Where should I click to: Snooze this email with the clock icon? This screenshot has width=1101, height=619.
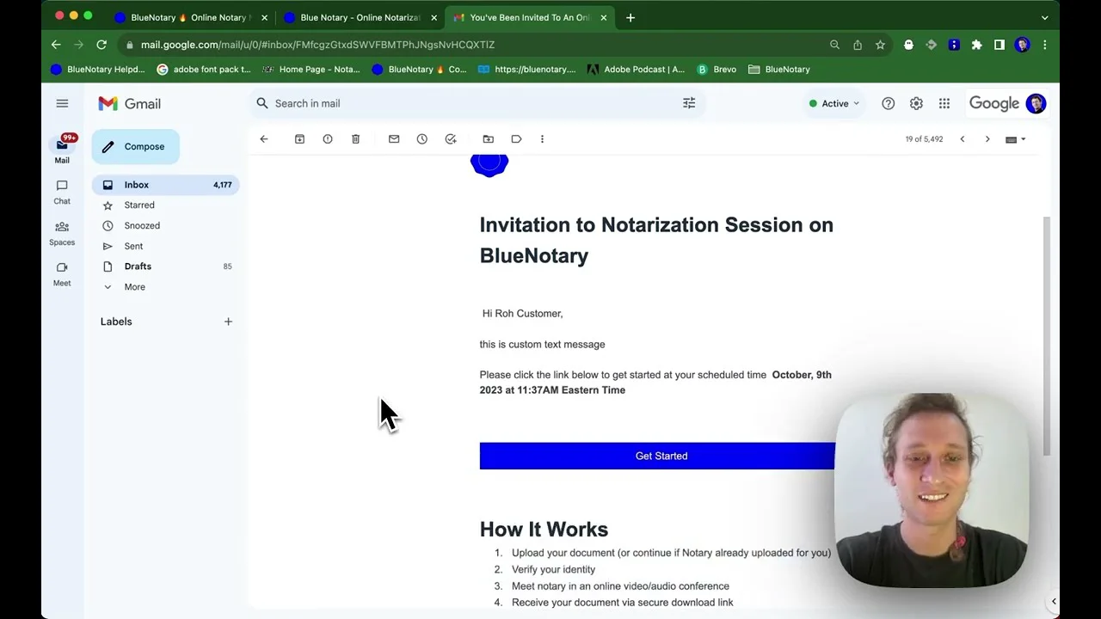[x=422, y=139]
